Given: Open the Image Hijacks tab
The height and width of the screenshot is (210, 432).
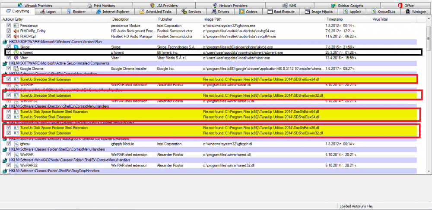Looking at the screenshot, I should (x=319, y=12).
